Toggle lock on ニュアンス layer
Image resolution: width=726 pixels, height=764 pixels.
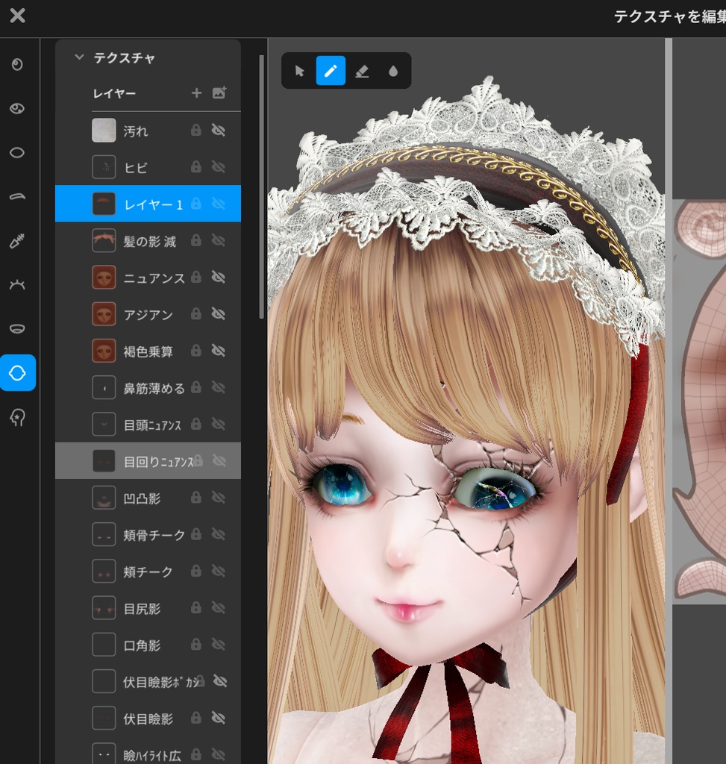196,278
